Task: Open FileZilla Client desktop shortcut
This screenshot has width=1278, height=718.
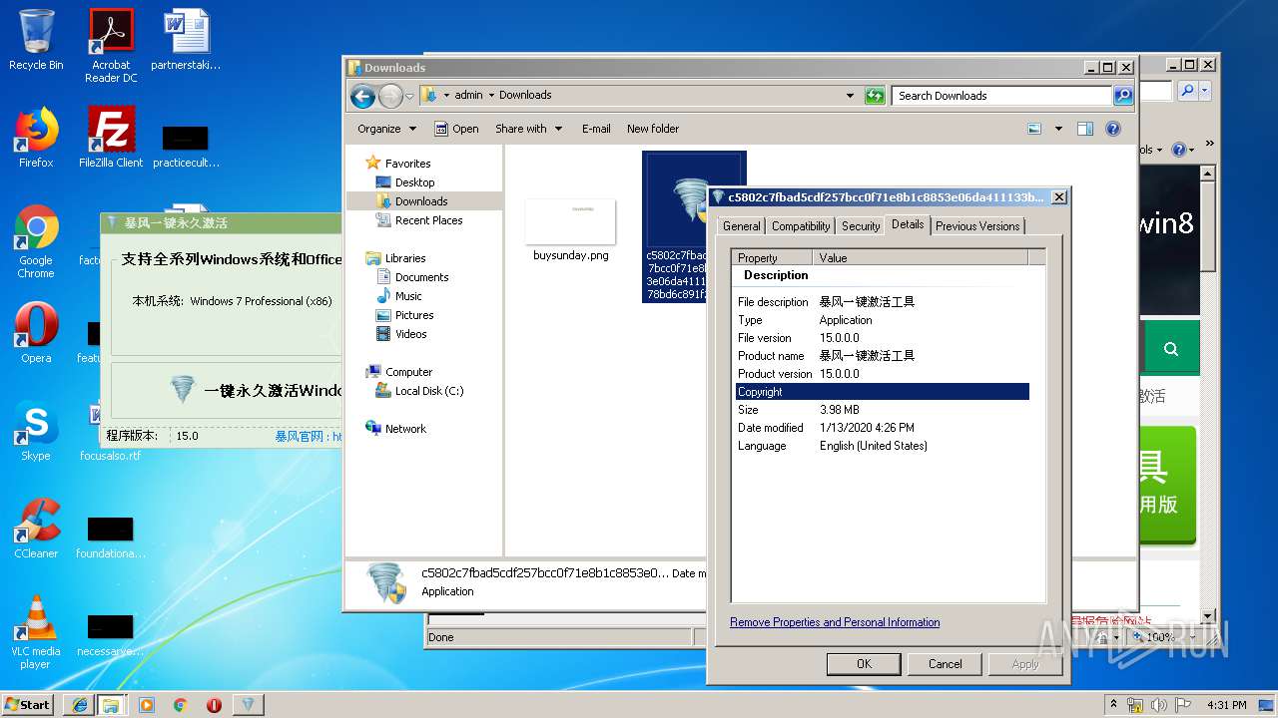Action: (x=111, y=138)
